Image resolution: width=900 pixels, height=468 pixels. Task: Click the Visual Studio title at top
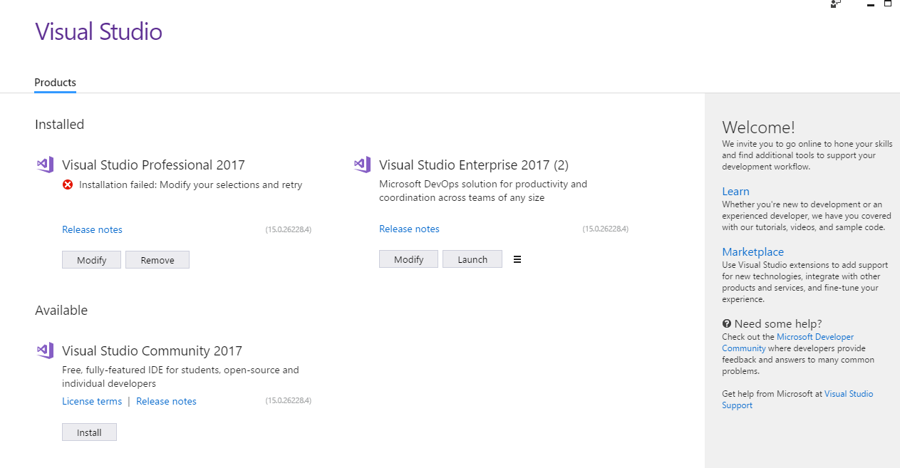tap(98, 31)
